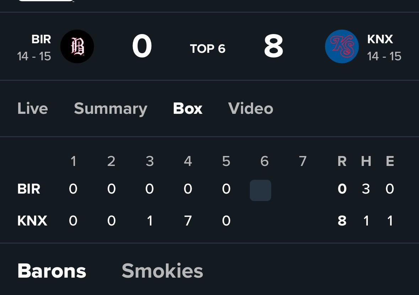Tap the inning 7 column header
The width and height of the screenshot is (419, 295).
click(x=302, y=161)
